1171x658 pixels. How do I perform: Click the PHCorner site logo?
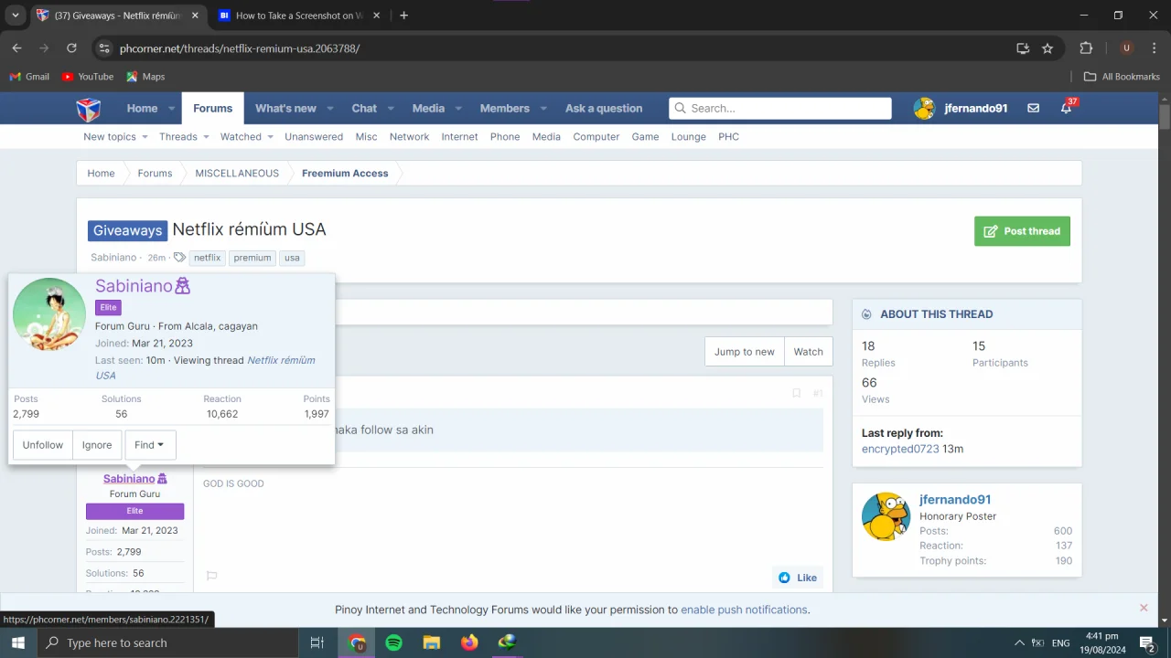(x=88, y=109)
